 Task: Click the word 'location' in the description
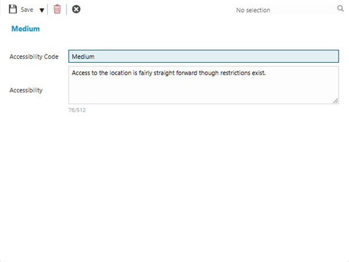click(122, 73)
